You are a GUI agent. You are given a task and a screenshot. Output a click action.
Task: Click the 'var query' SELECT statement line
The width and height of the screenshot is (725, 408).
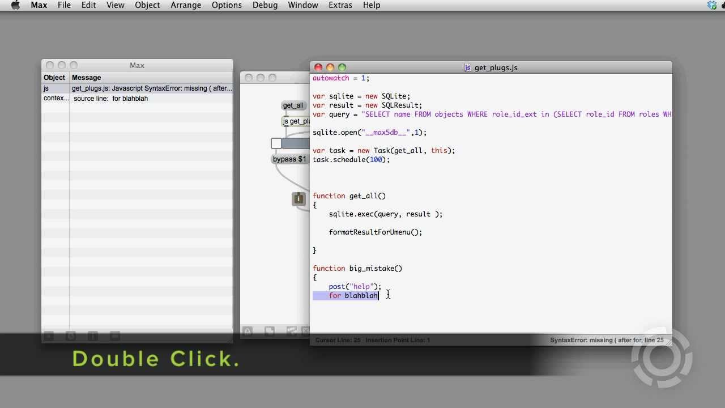(492, 114)
